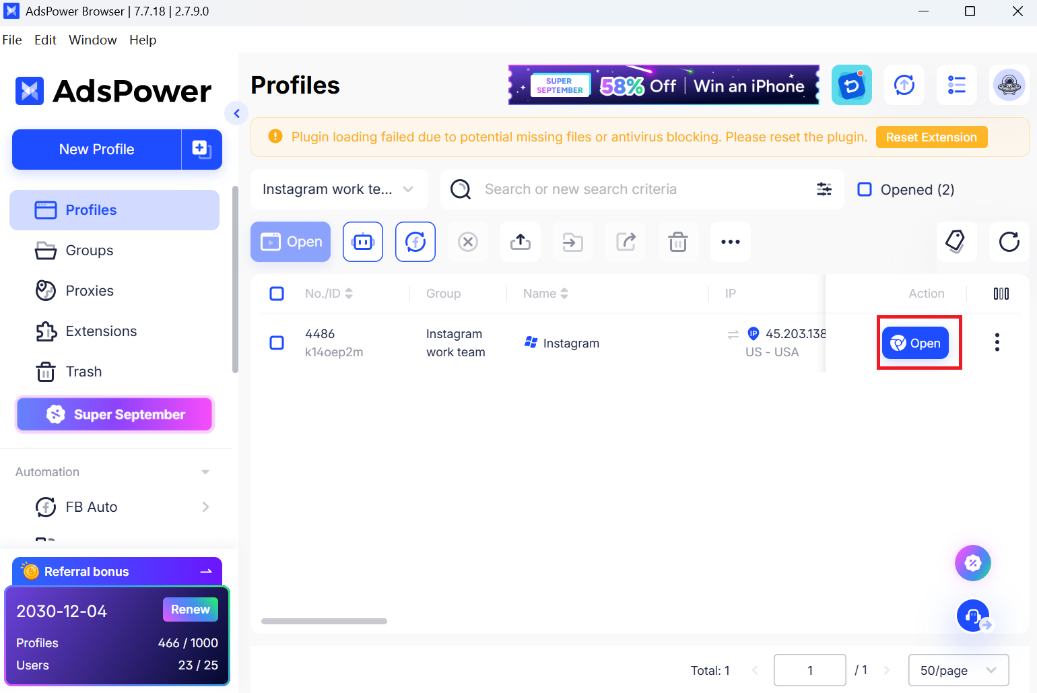1037x693 pixels.
Task: Click the export upload icon
Action: (521, 242)
